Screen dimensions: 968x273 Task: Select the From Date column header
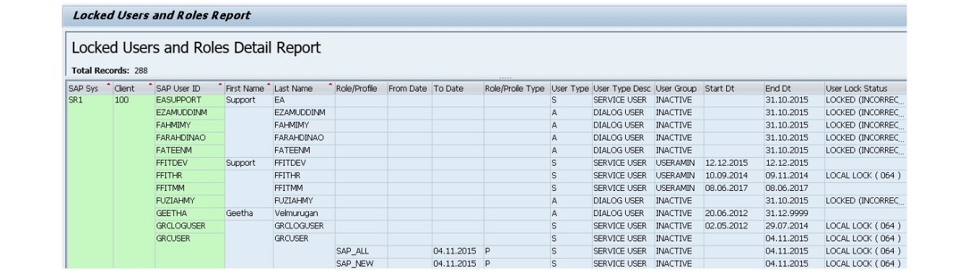point(409,88)
